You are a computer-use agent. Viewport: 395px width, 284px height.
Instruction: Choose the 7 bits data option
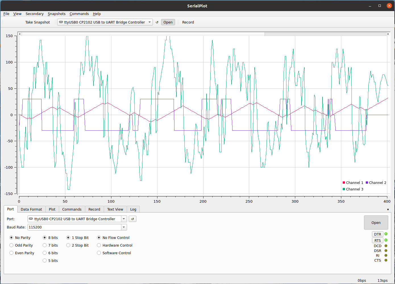click(x=45, y=245)
